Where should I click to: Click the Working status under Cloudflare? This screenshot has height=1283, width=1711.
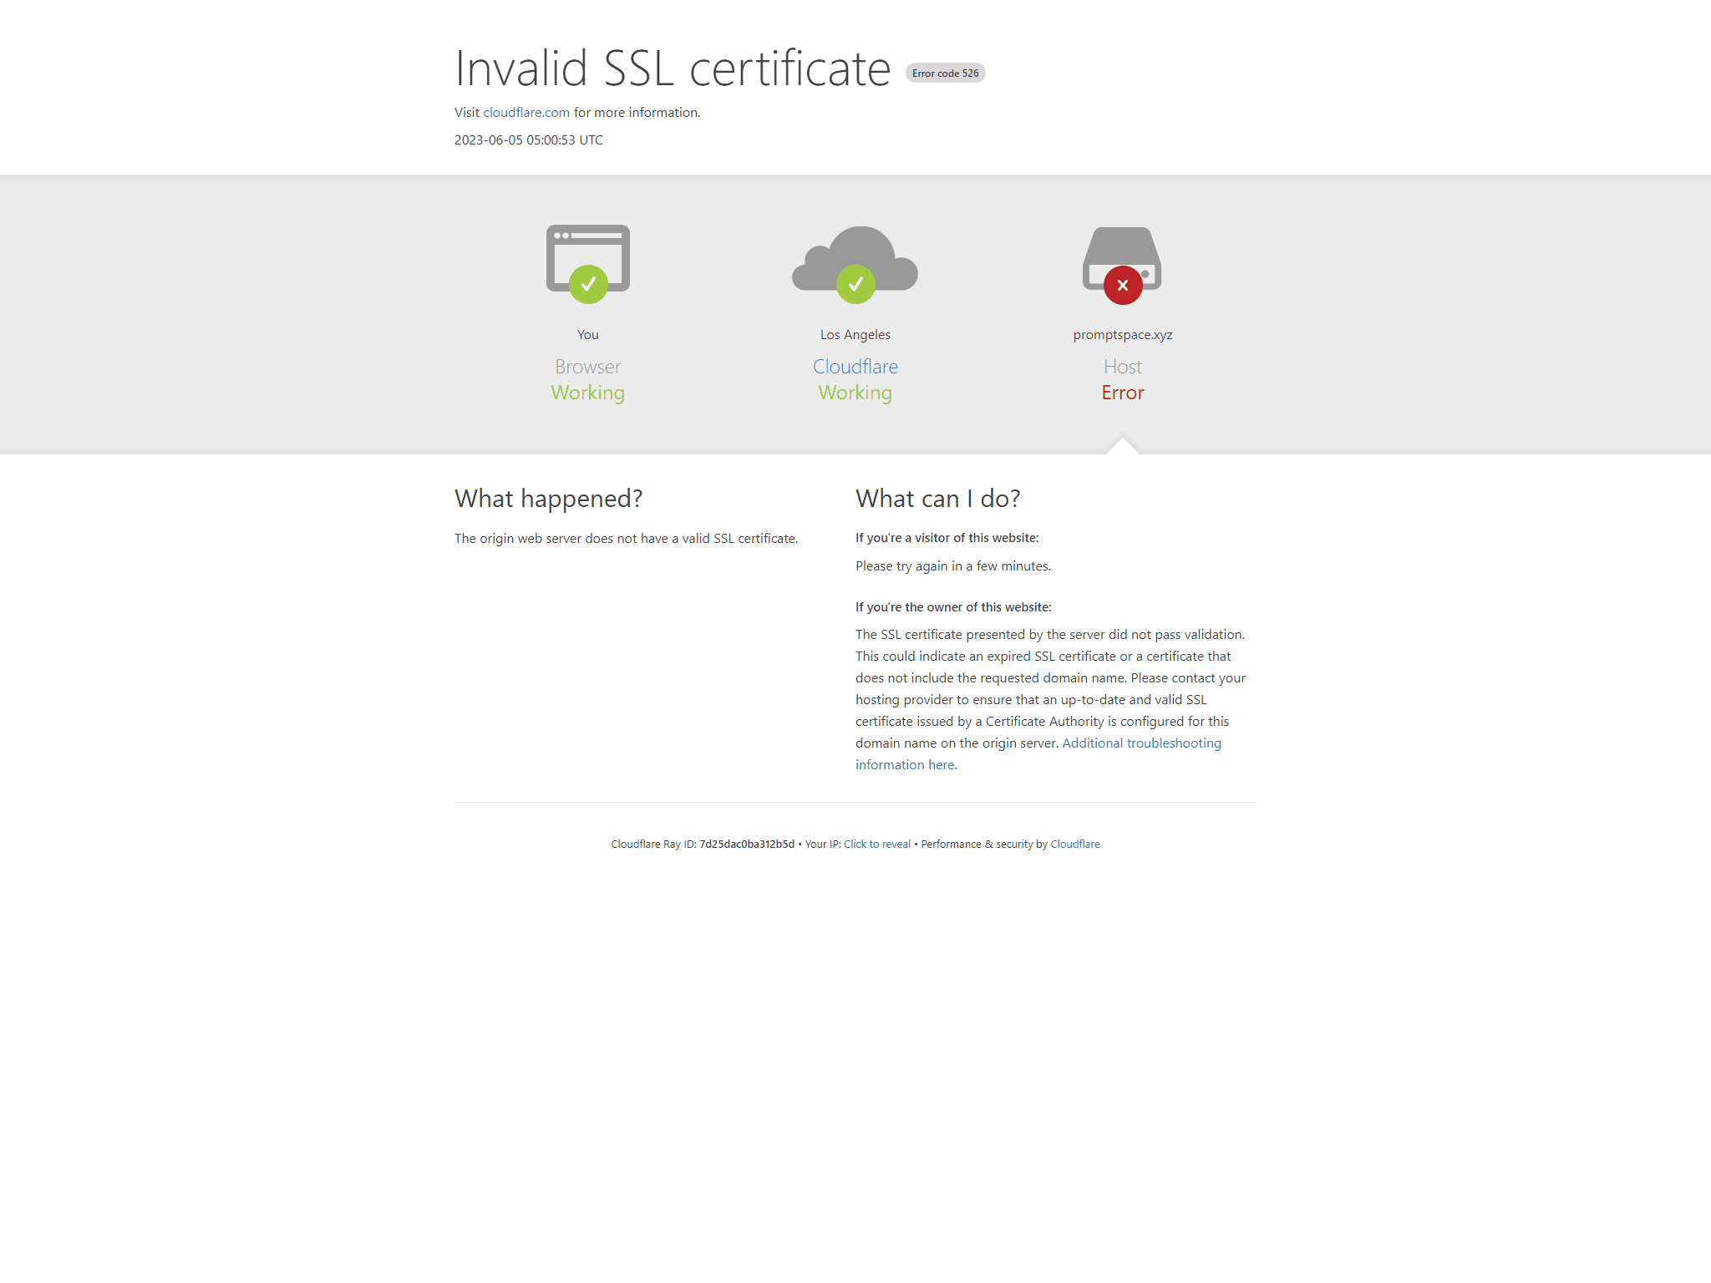(855, 393)
